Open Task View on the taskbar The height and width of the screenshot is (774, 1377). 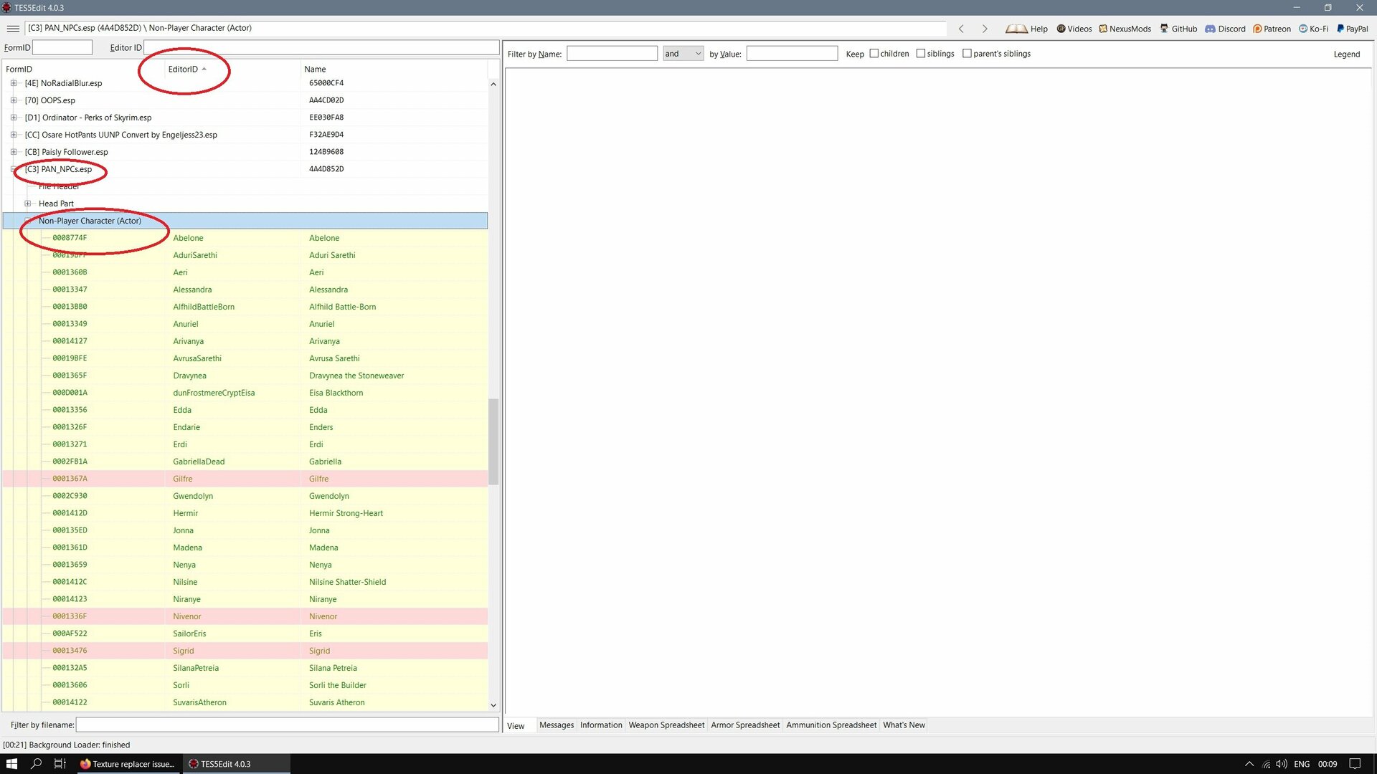pyautogui.click(x=60, y=764)
